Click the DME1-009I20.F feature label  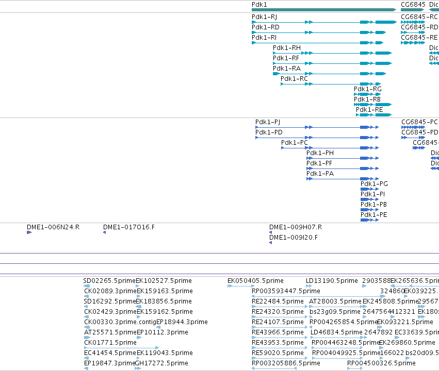click(294, 238)
